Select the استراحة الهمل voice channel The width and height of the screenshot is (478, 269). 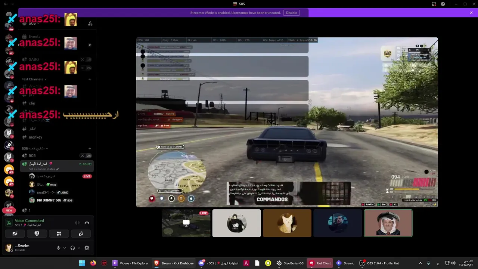pos(56,166)
